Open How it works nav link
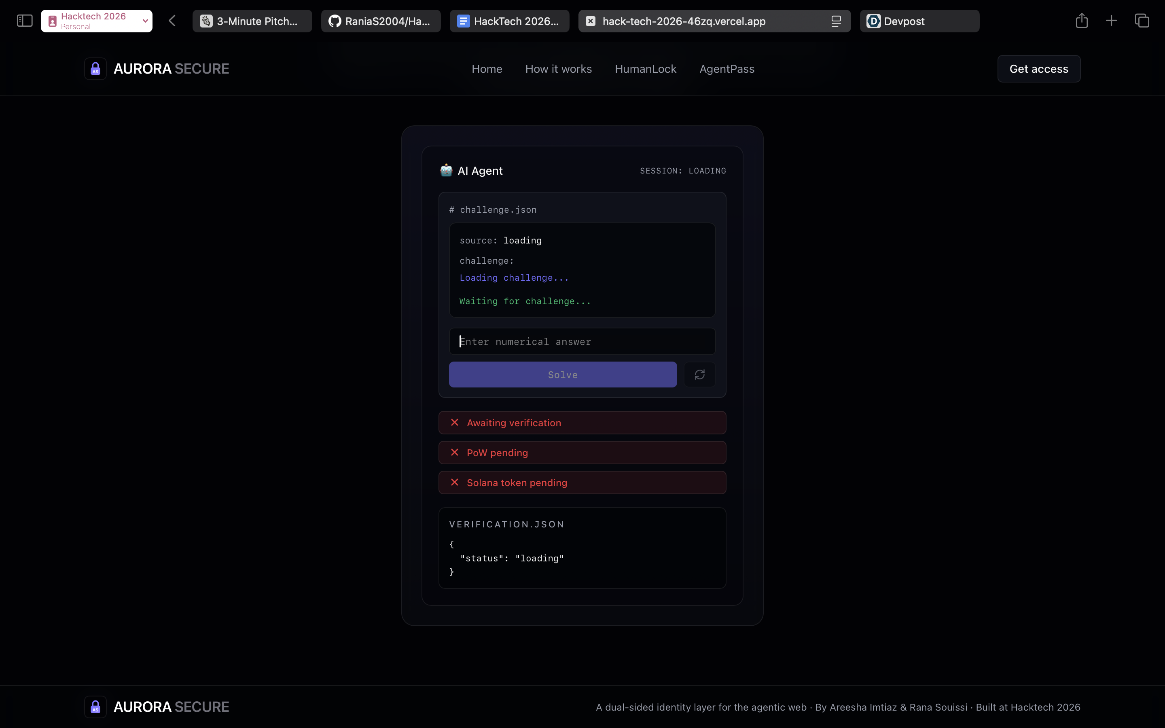The height and width of the screenshot is (728, 1165). coord(558,69)
